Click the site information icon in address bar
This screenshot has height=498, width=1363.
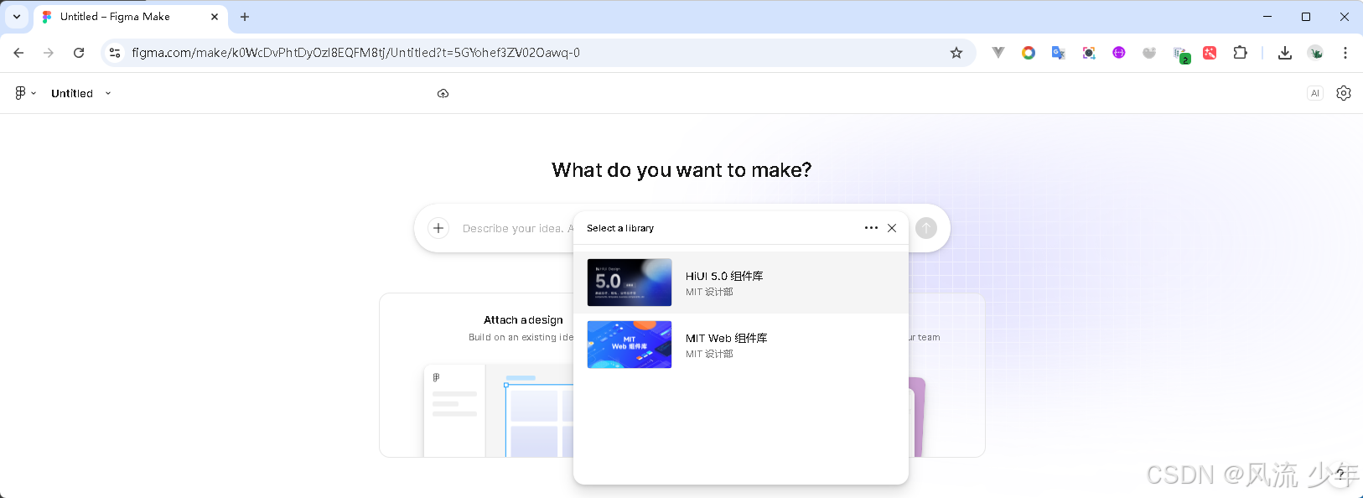(115, 53)
